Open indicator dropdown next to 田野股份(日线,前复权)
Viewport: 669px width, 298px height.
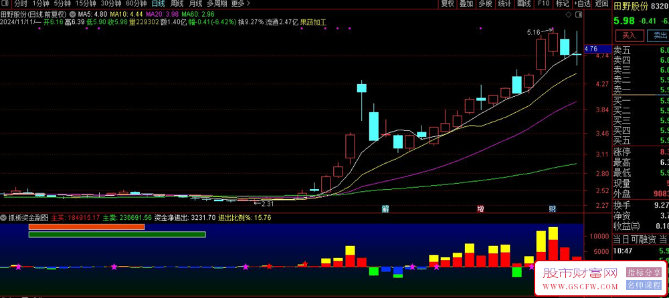[72, 13]
